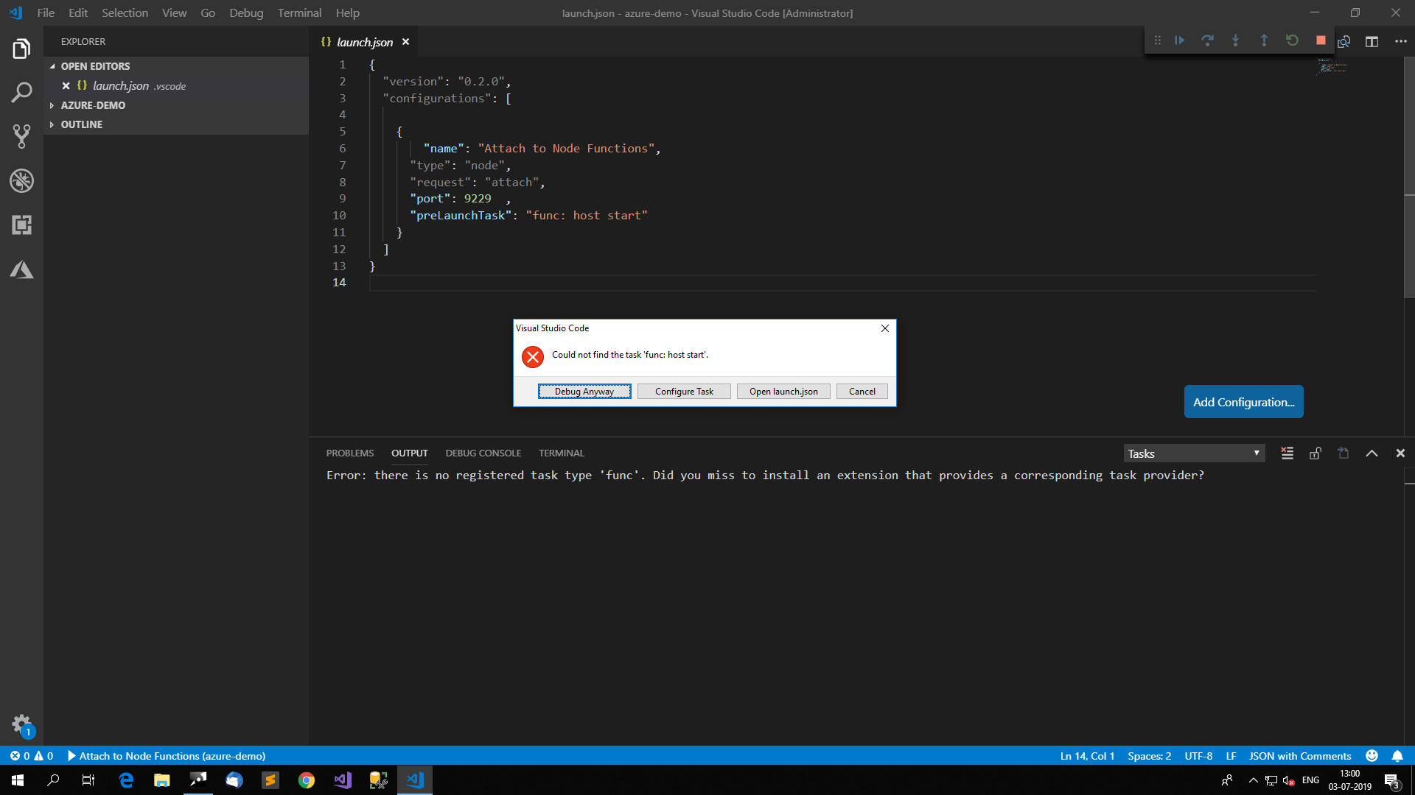Open the Tasks dropdown in the Output panel
This screenshot has height=795, width=1415.
click(x=1194, y=453)
